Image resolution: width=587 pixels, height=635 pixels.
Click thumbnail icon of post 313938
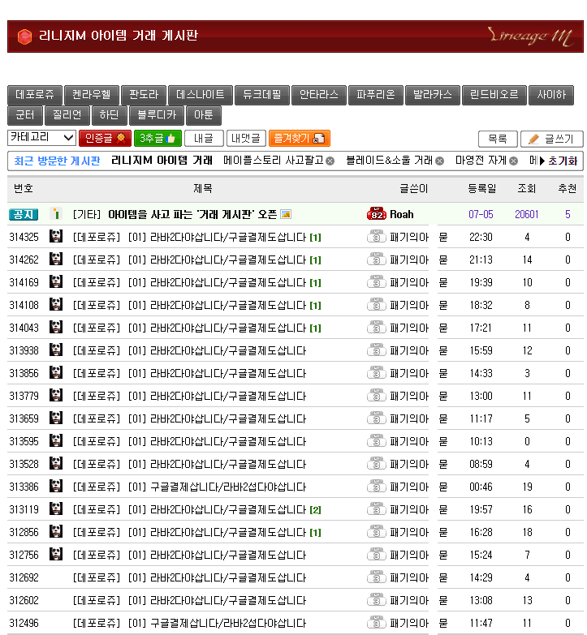tap(55, 350)
